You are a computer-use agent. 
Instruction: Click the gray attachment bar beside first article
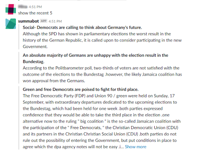pos(19,37)
